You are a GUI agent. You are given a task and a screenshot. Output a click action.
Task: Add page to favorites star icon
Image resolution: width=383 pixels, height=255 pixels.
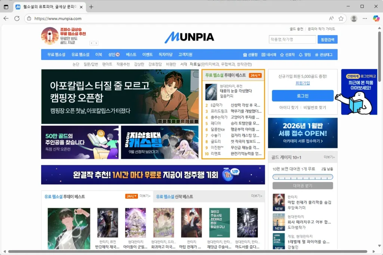tap(341, 18)
